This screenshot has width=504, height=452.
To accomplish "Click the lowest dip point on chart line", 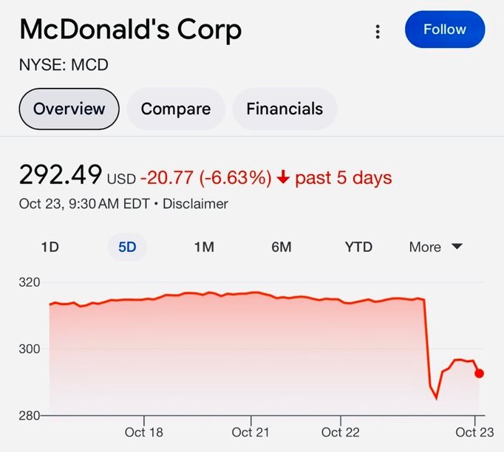I will click(x=436, y=398).
